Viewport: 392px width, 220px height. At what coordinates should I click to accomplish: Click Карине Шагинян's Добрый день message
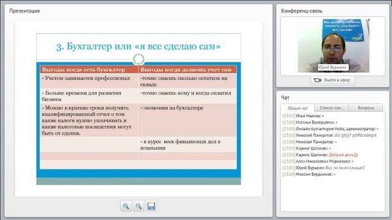[x=320, y=155]
